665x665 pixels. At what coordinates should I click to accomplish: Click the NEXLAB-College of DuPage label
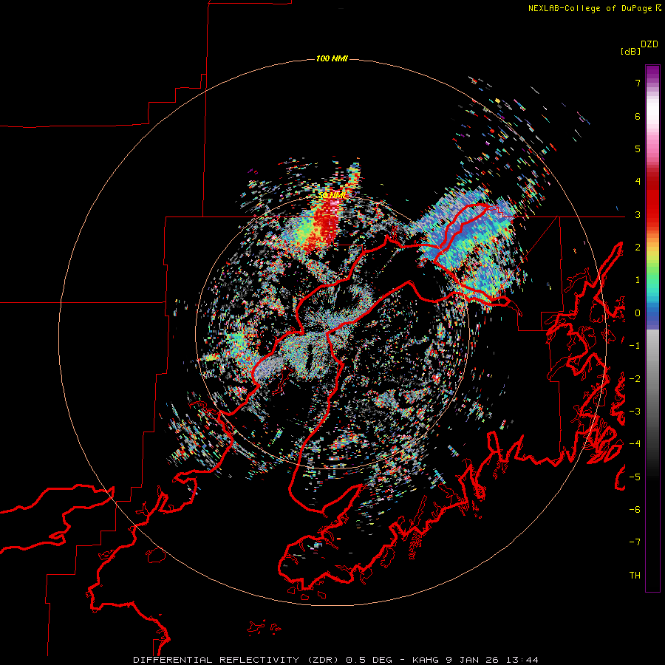tap(590, 8)
